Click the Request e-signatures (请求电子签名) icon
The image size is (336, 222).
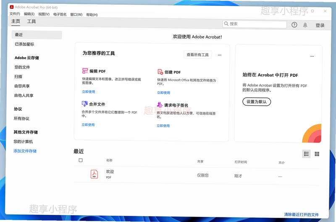coord(160,104)
